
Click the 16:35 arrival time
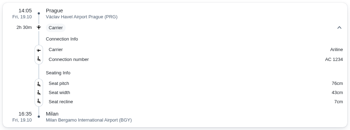(x=25, y=114)
